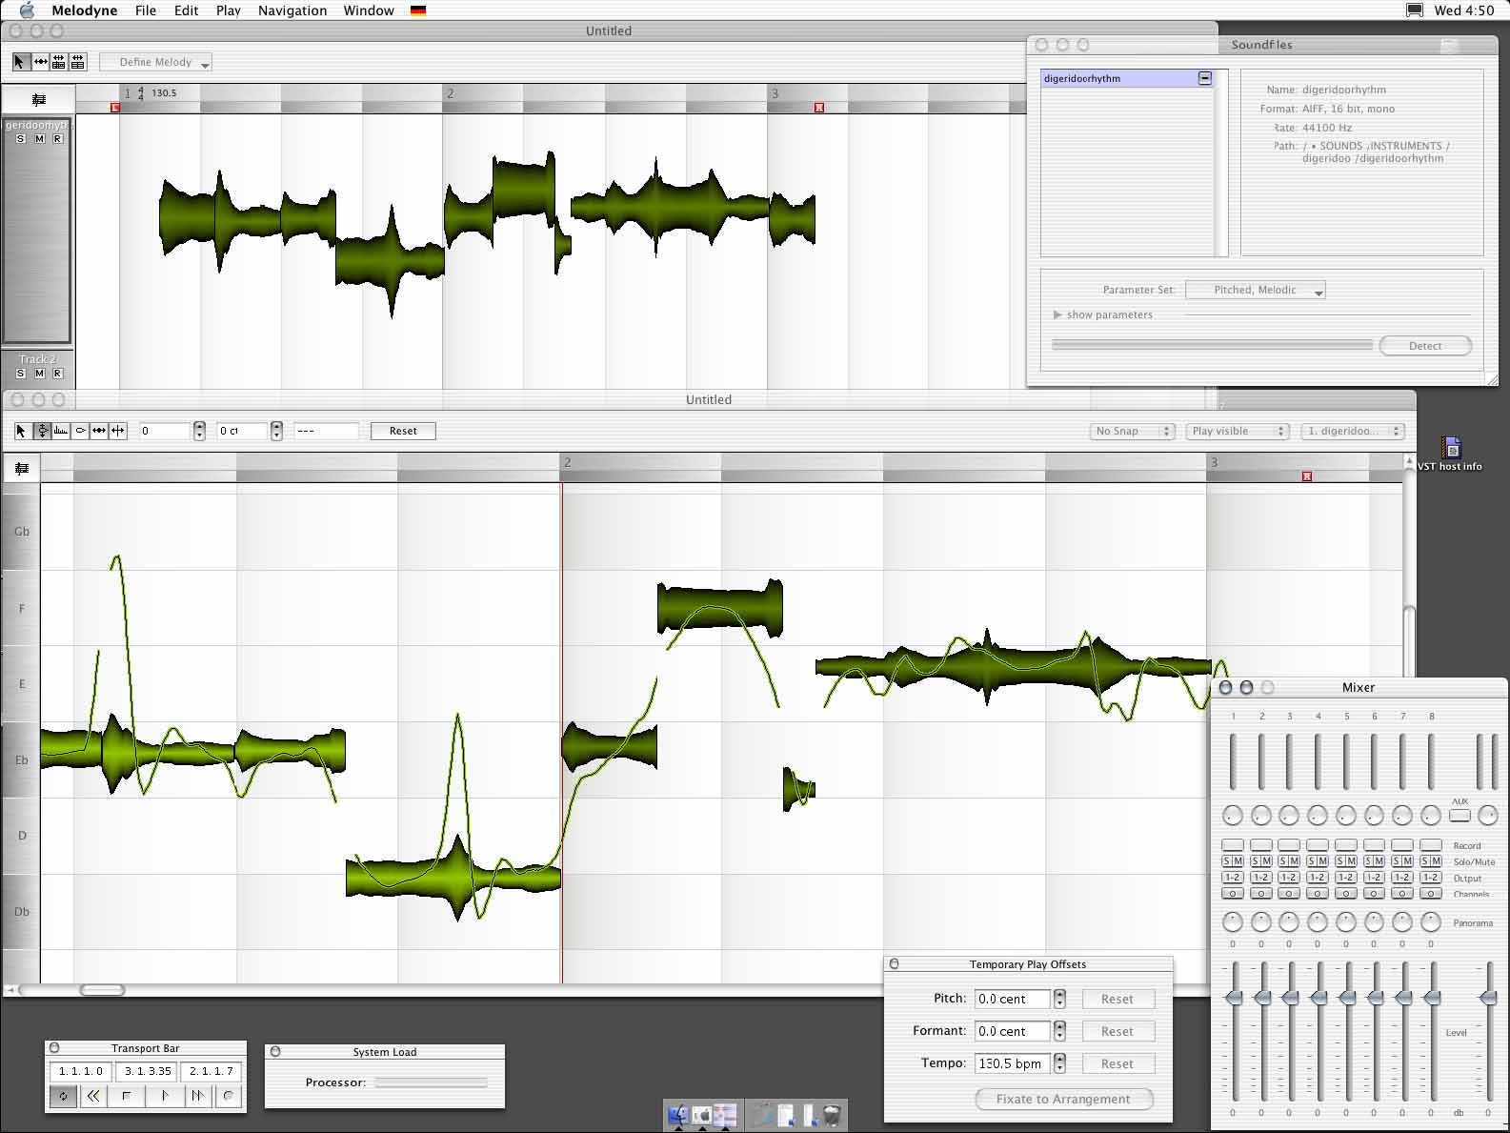
Task: Open Finder from the Dock
Action: (x=678, y=1115)
